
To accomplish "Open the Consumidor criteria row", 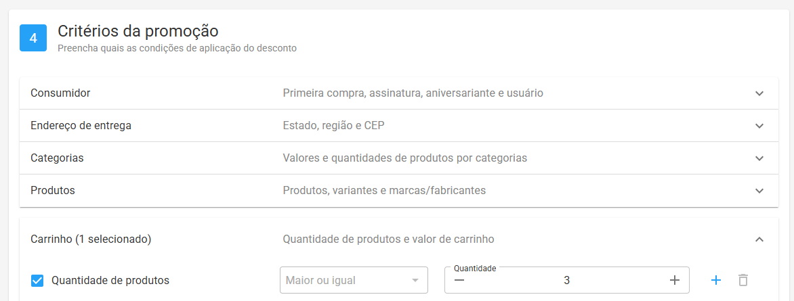I will pyautogui.click(x=399, y=93).
